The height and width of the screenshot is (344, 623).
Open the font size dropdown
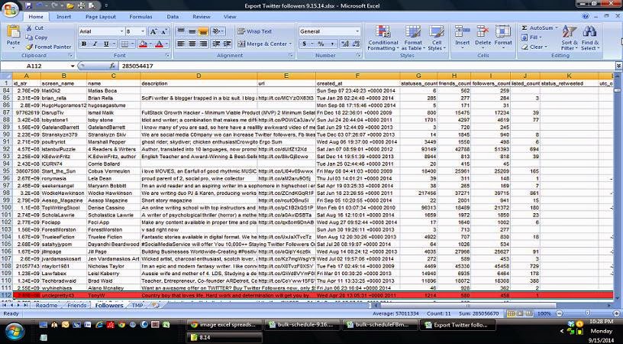(x=143, y=31)
